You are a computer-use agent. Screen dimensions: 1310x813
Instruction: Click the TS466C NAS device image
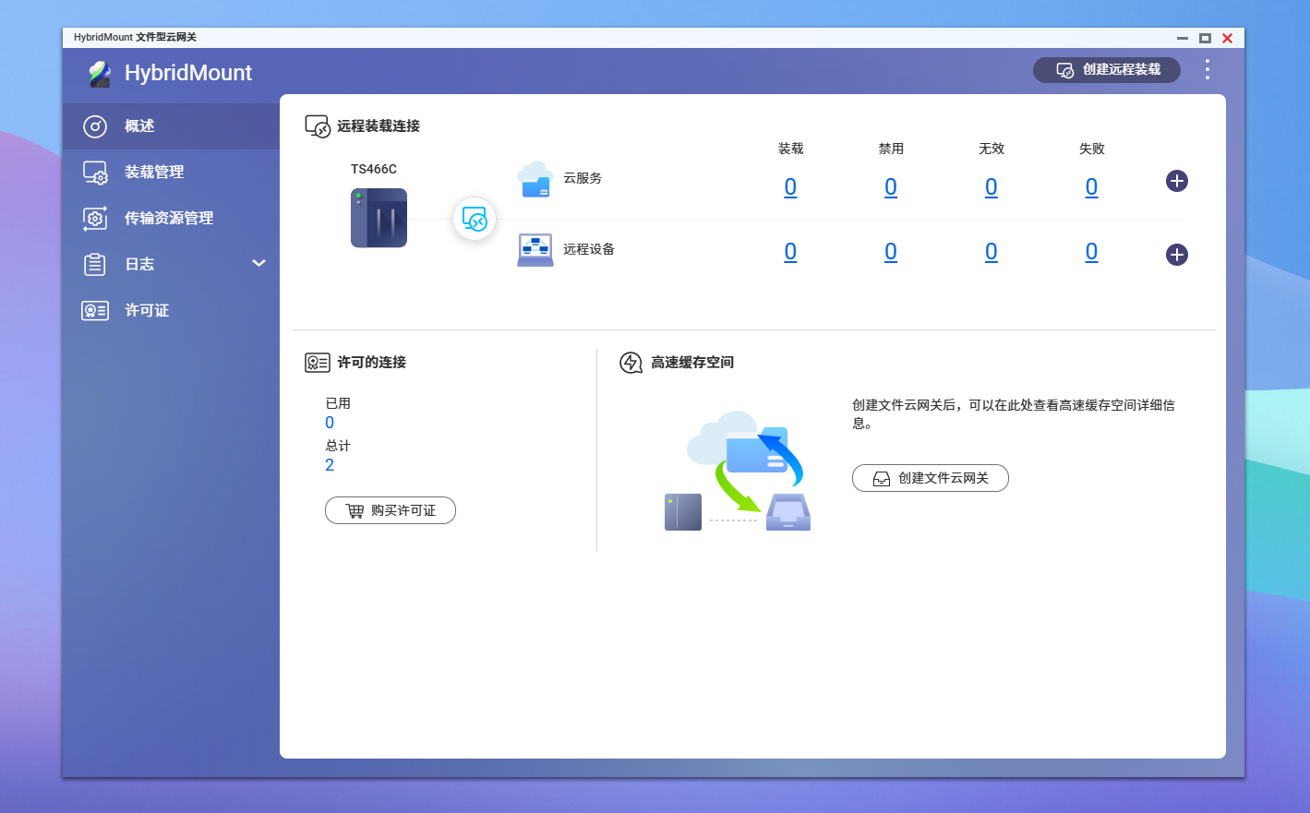[379, 218]
